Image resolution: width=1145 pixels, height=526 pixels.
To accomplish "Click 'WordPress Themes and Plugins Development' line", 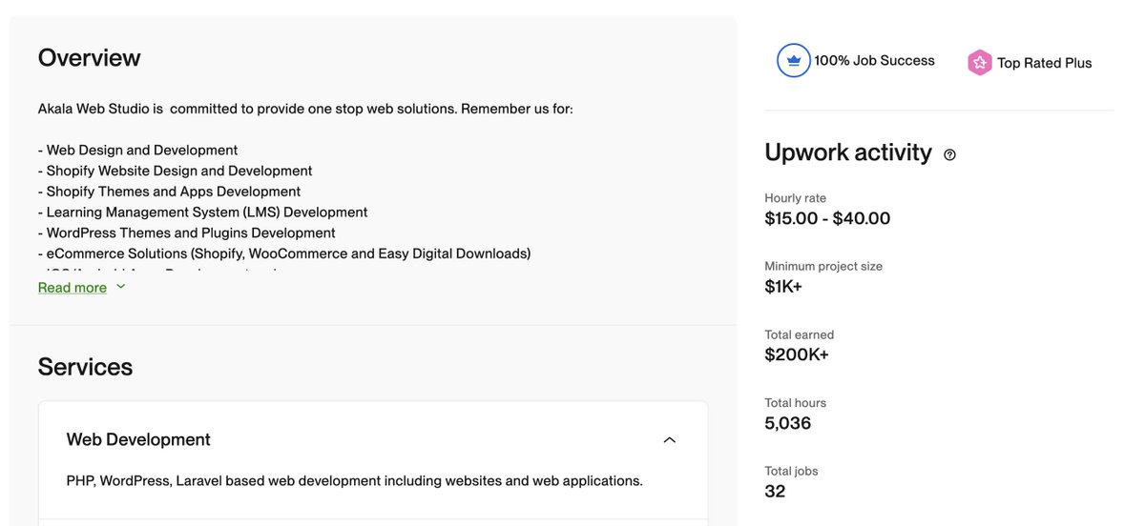I will pyautogui.click(x=187, y=233).
